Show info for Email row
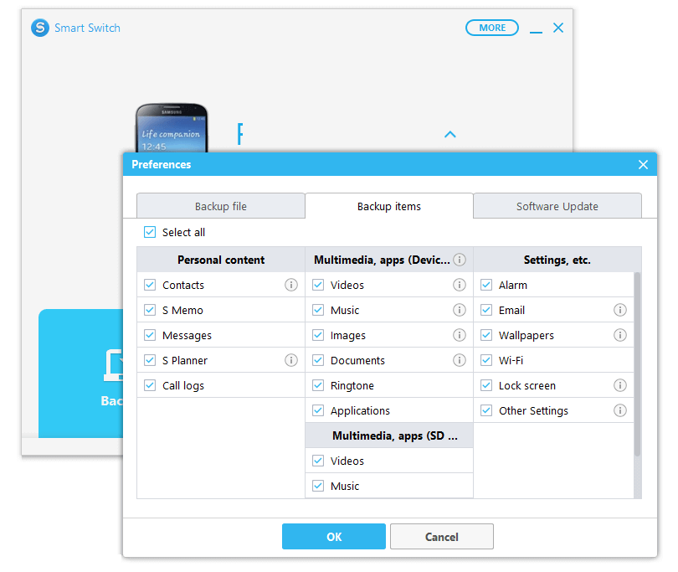Image resolution: width=678 pixels, height=572 pixels. pos(620,310)
